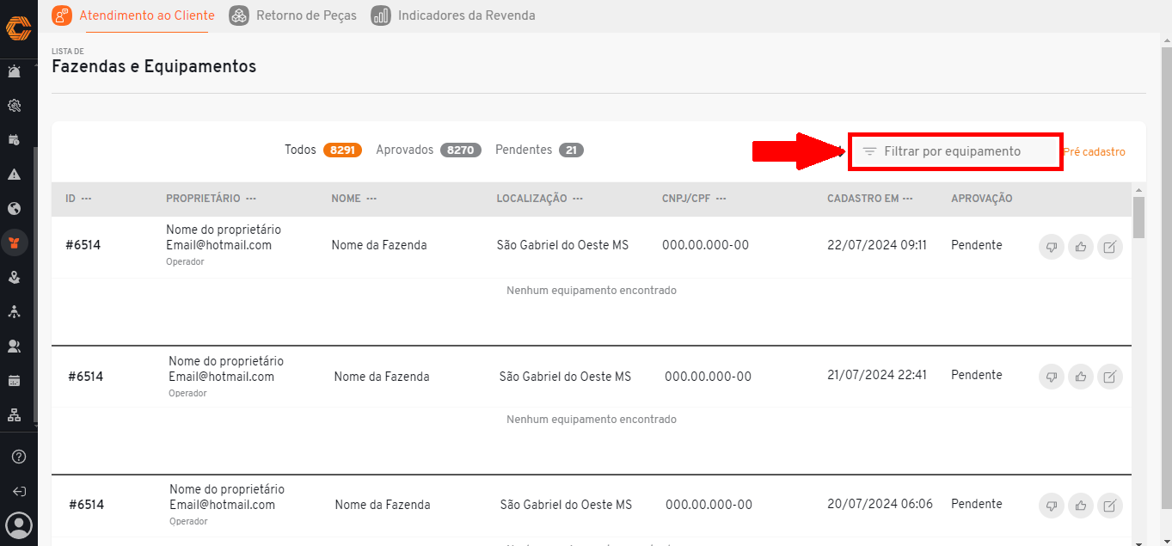Click São Gabriel do Oeste MS in 21/07/2024 22:41 row
Screen dimensions: 1172x546
tap(565, 377)
